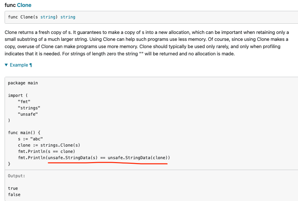Click the 'func' keyword in the heading
The image size is (298, 201).
click(10, 5)
